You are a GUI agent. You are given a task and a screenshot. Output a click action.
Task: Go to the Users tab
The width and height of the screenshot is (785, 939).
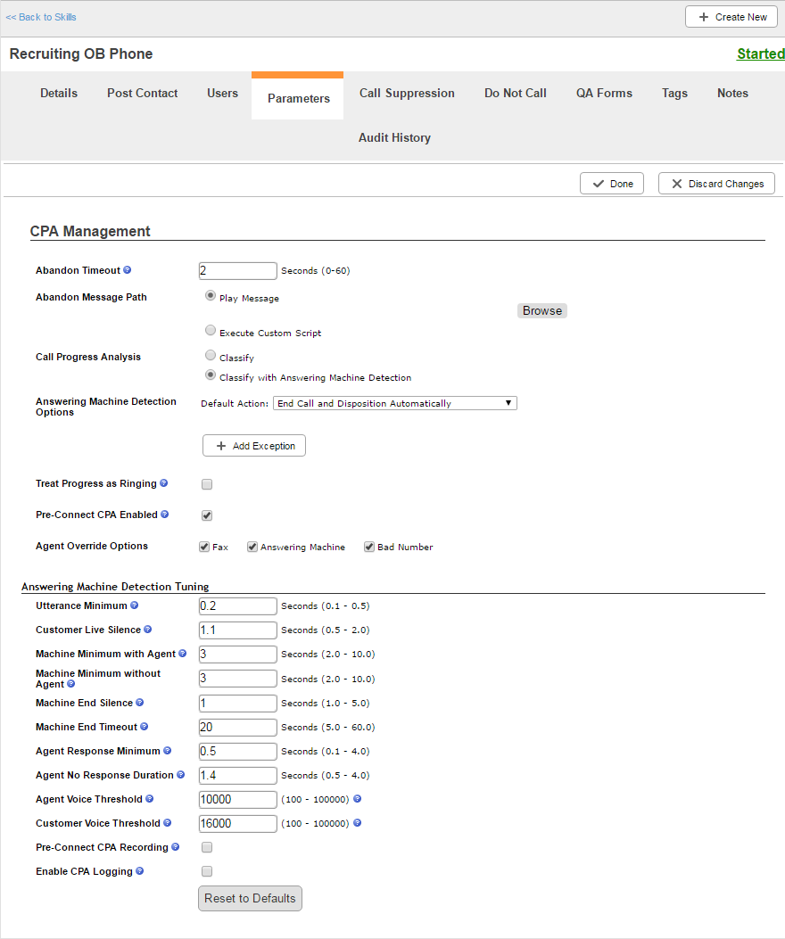222,93
